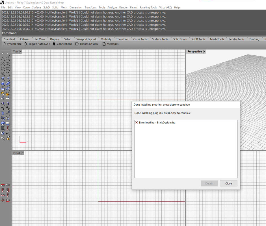Select the Rectangle tool
The image size is (266, 226).
pos(8,68)
